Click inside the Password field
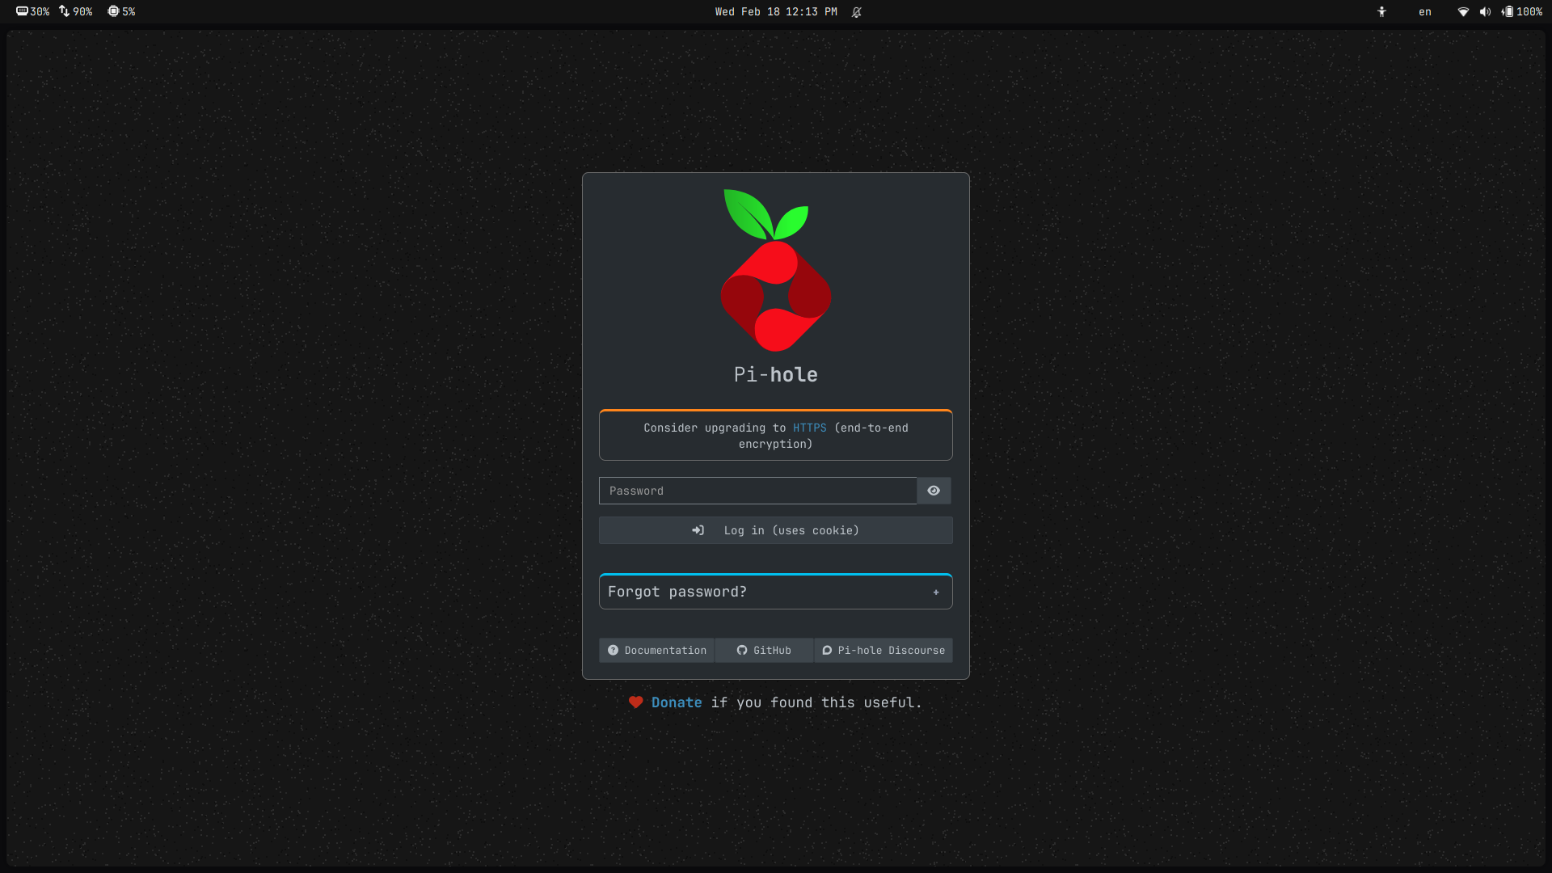 [757, 491]
